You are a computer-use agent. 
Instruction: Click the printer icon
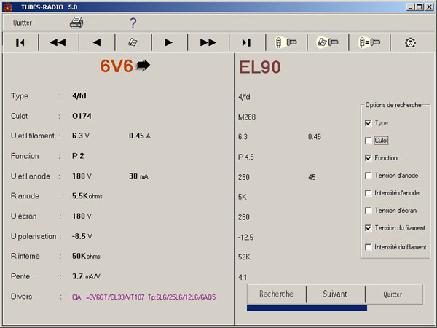(76, 23)
